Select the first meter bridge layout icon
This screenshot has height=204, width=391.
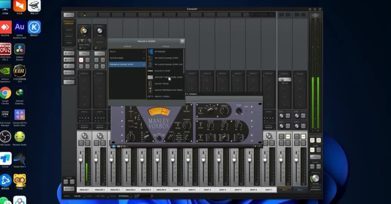click(x=281, y=15)
